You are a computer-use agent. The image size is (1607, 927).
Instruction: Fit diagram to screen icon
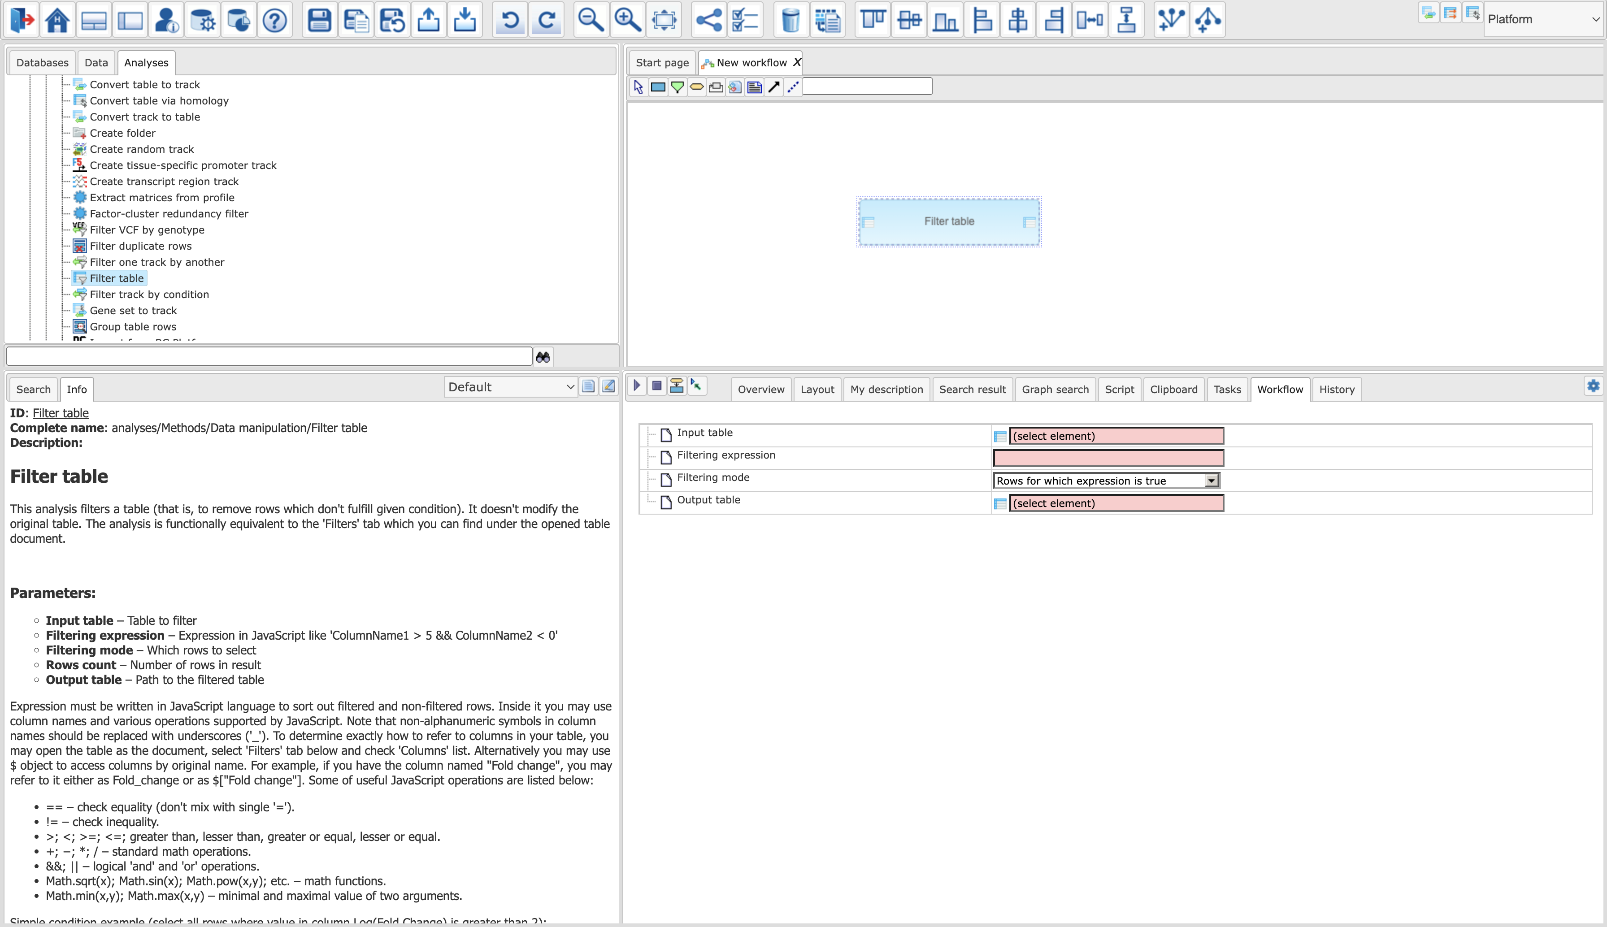coord(664,20)
